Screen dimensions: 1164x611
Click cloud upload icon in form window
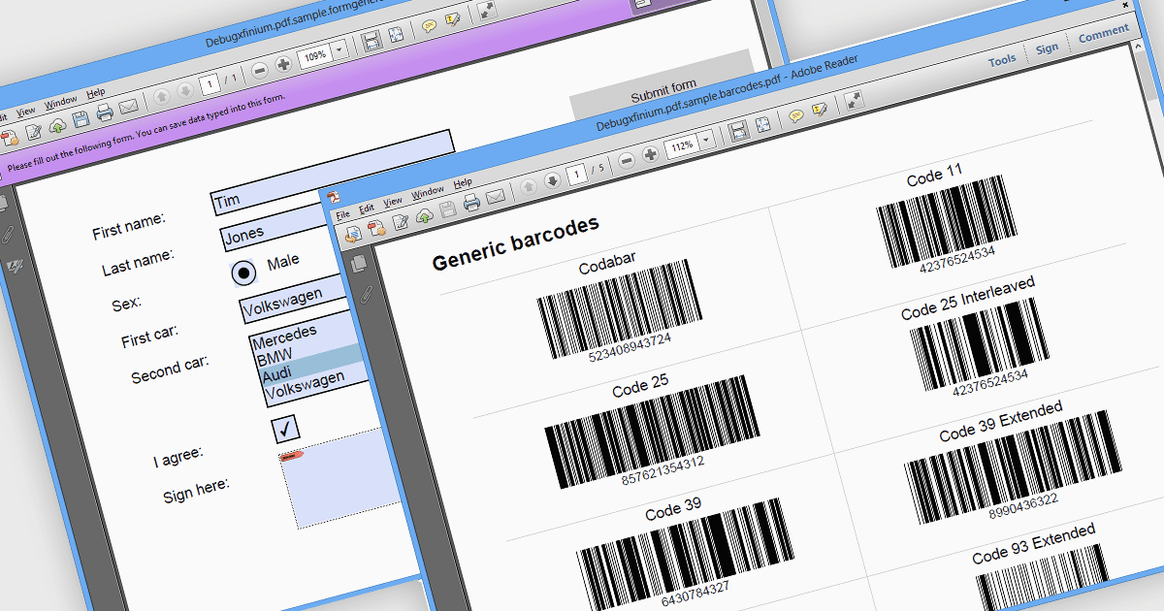(x=57, y=124)
